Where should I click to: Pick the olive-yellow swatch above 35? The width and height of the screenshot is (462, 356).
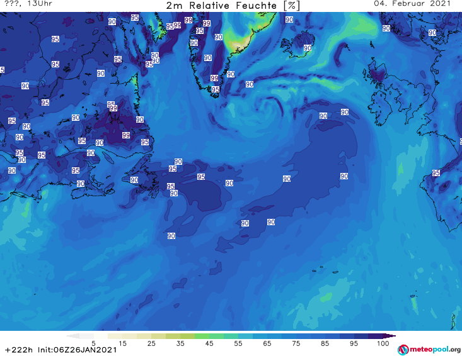click(187, 336)
